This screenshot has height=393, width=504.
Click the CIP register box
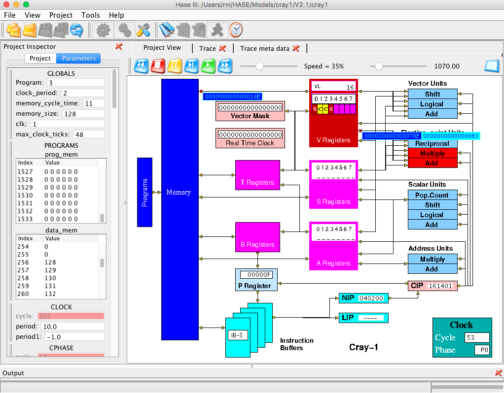tap(432, 286)
